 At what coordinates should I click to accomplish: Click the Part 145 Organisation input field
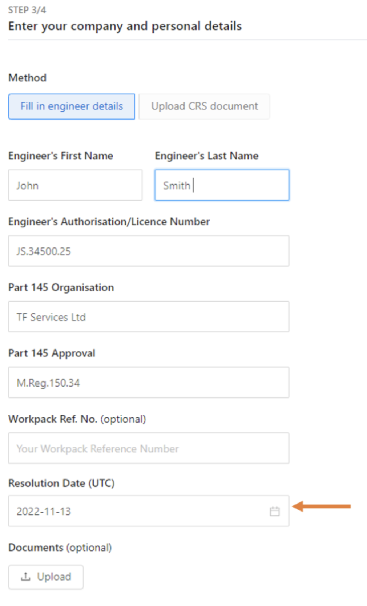[149, 317]
